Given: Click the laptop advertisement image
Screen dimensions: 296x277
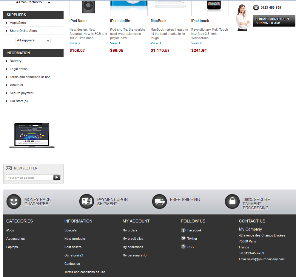Looking at the screenshot, I should [32, 135].
